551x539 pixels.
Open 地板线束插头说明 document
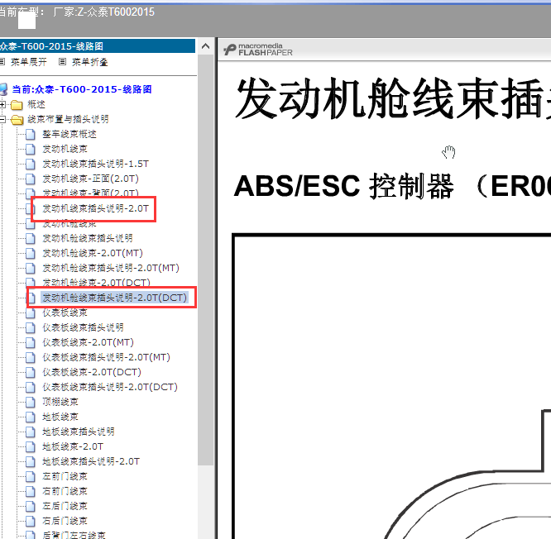(79, 432)
